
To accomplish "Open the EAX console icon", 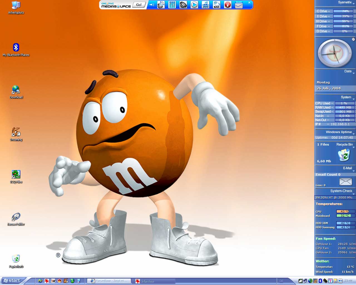I will [x=217, y=5].
